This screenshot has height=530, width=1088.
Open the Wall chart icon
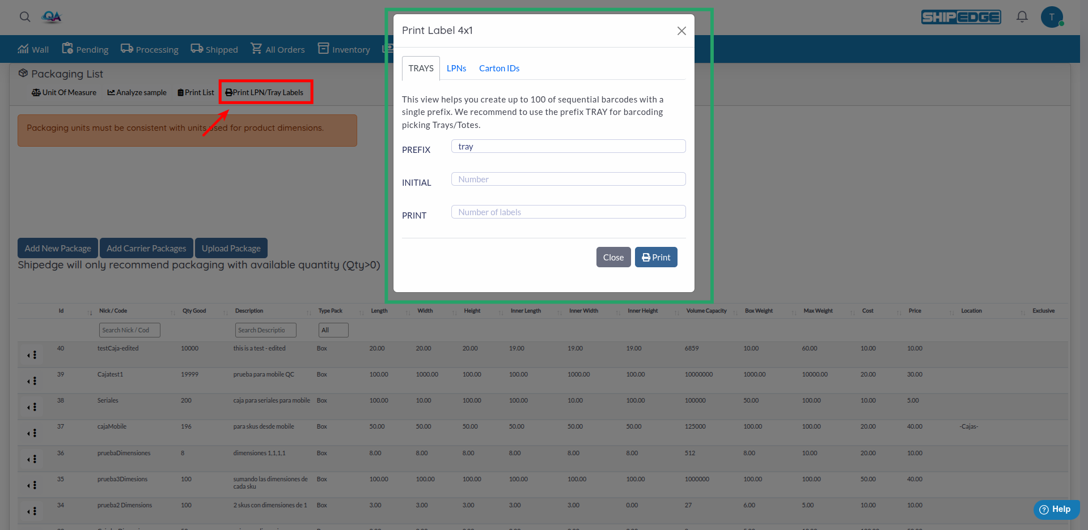[x=23, y=49]
